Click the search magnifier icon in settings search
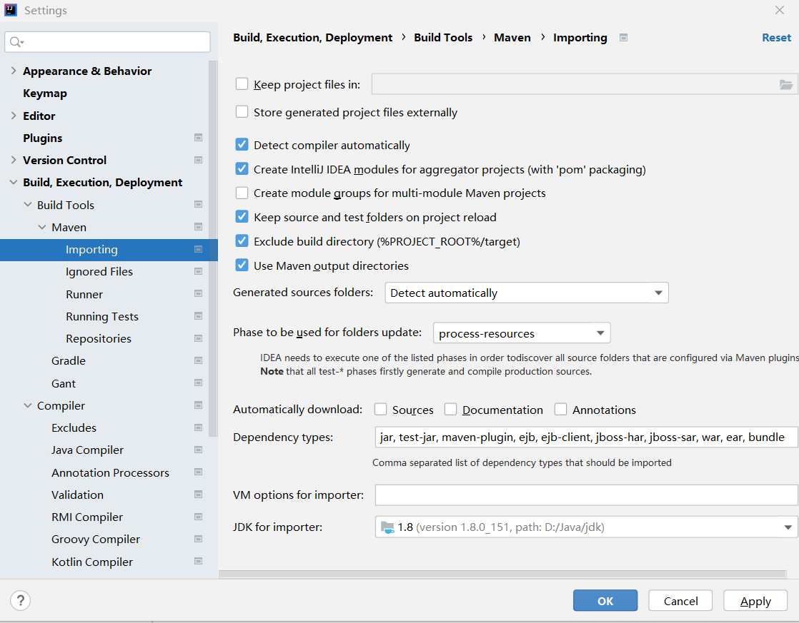The height and width of the screenshot is (623, 799). tap(16, 41)
